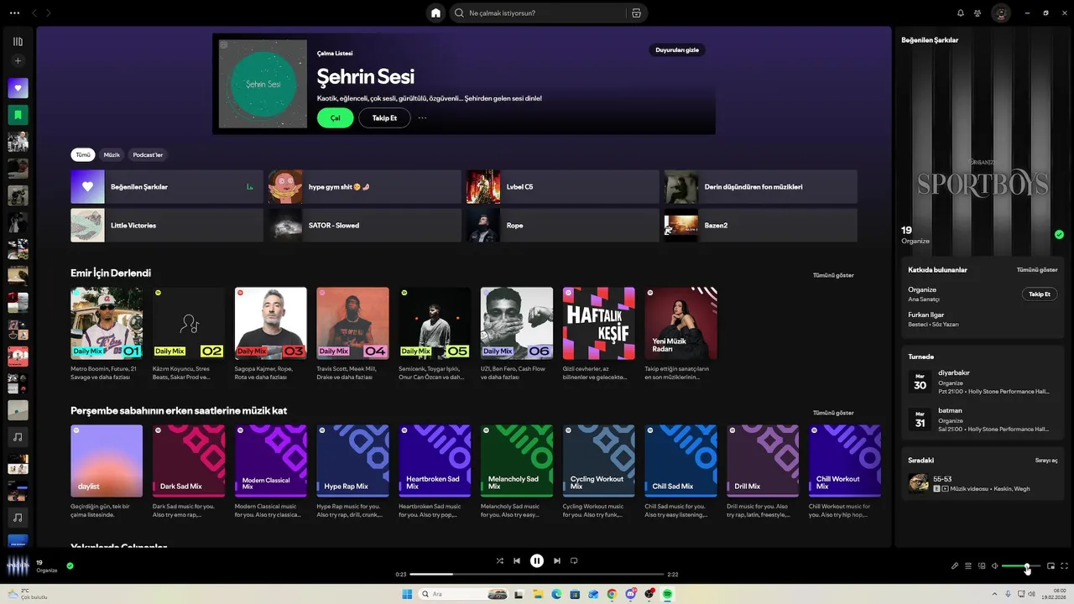
Task: Select the Müzik filter chip
Action: [112, 154]
